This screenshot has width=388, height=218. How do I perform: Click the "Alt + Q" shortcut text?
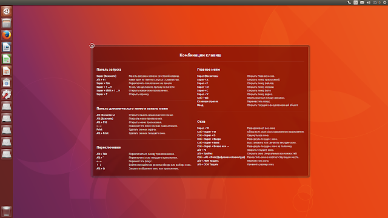[x=101, y=168]
